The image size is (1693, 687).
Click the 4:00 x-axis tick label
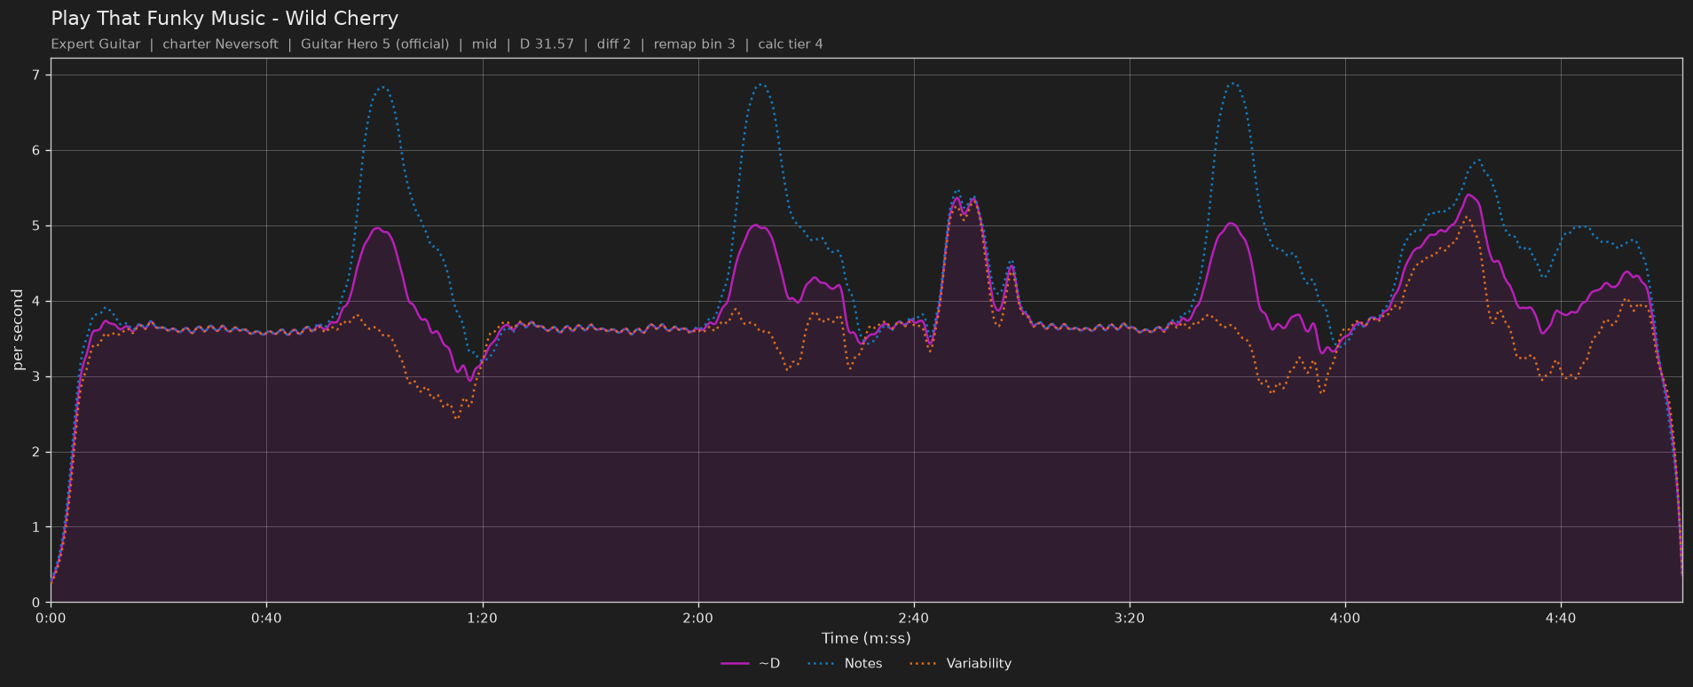1344,618
